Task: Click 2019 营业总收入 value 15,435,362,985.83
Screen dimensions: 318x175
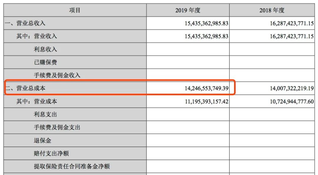Action: pyautogui.click(x=206, y=23)
